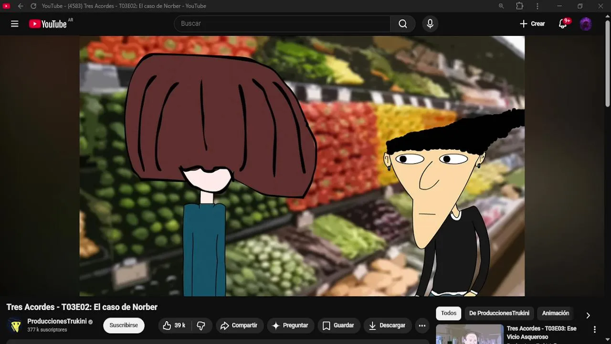
Task: Open the notifications bell
Action: tap(563, 24)
